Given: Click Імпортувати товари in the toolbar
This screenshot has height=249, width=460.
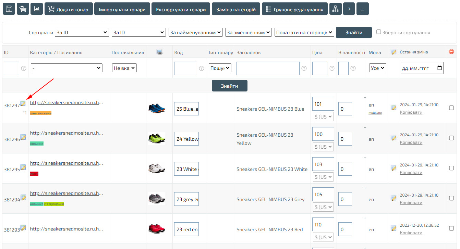Looking at the screenshot, I should (122, 9).
